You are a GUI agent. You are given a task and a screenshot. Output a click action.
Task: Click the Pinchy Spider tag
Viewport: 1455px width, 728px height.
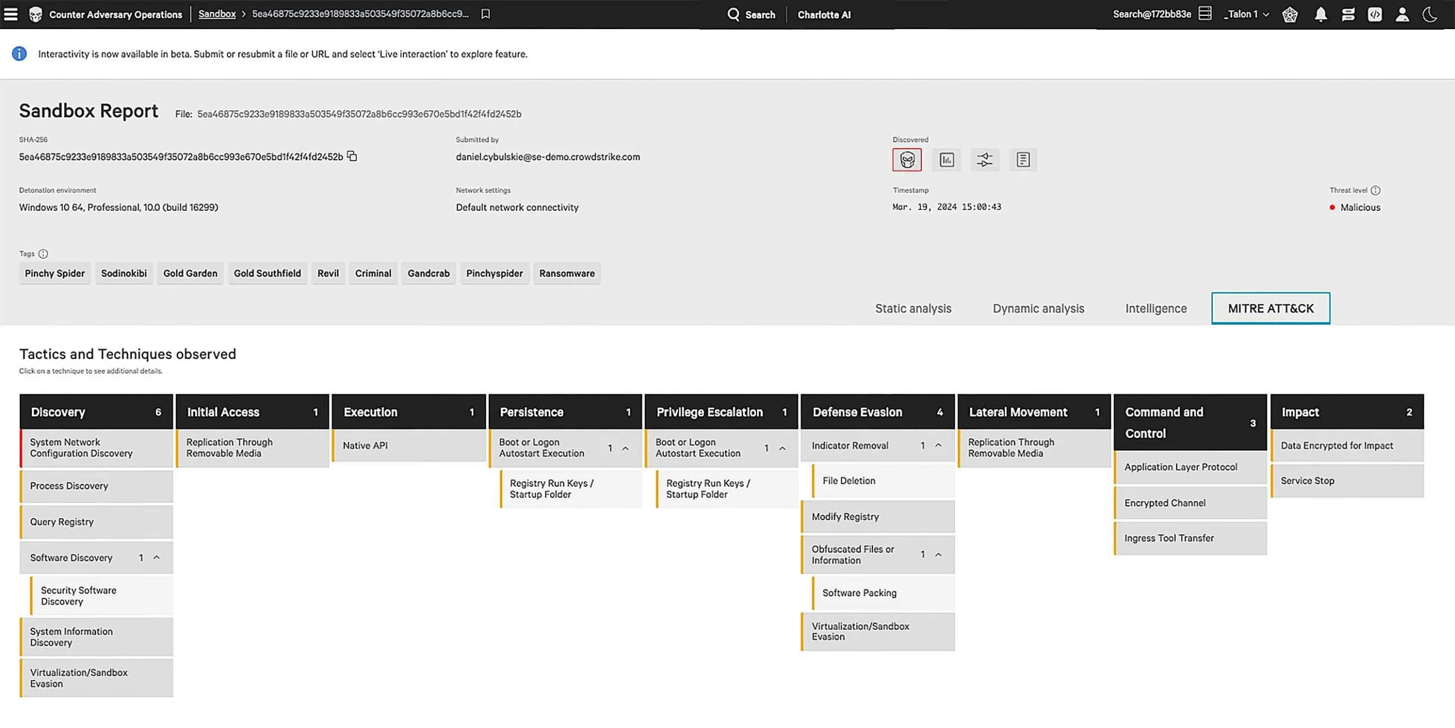point(55,273)
